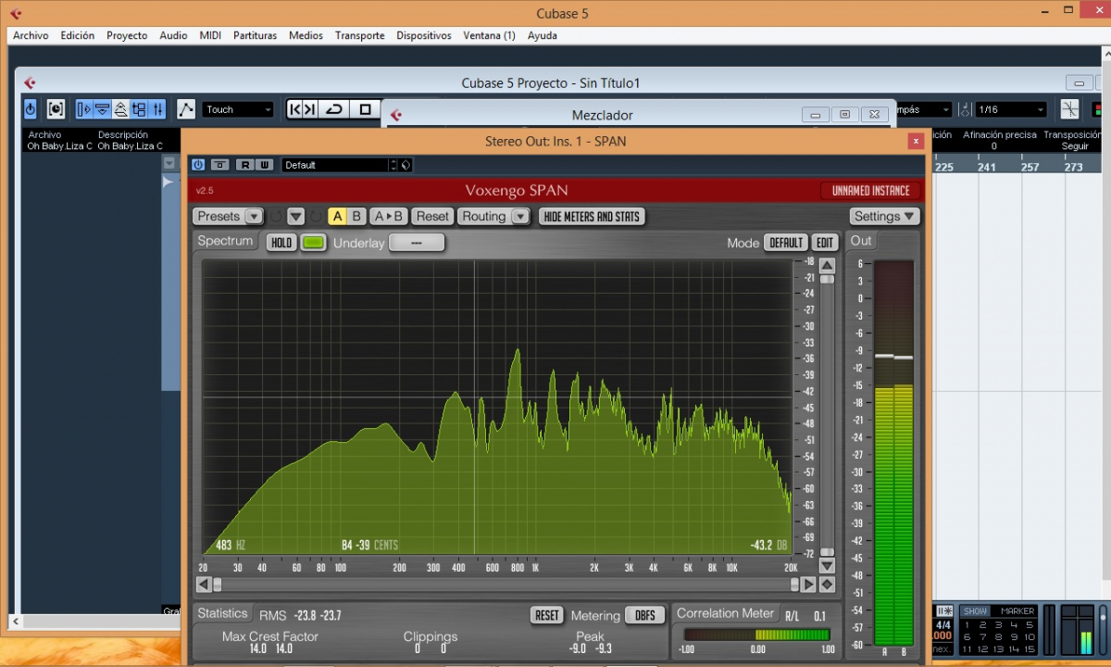This screenshot has width=1111, height=667.
Task: Open the Dispositivos menu
Action: point(423,35)
